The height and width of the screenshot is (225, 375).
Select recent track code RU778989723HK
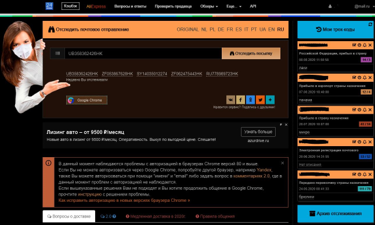tap(222, 74)
